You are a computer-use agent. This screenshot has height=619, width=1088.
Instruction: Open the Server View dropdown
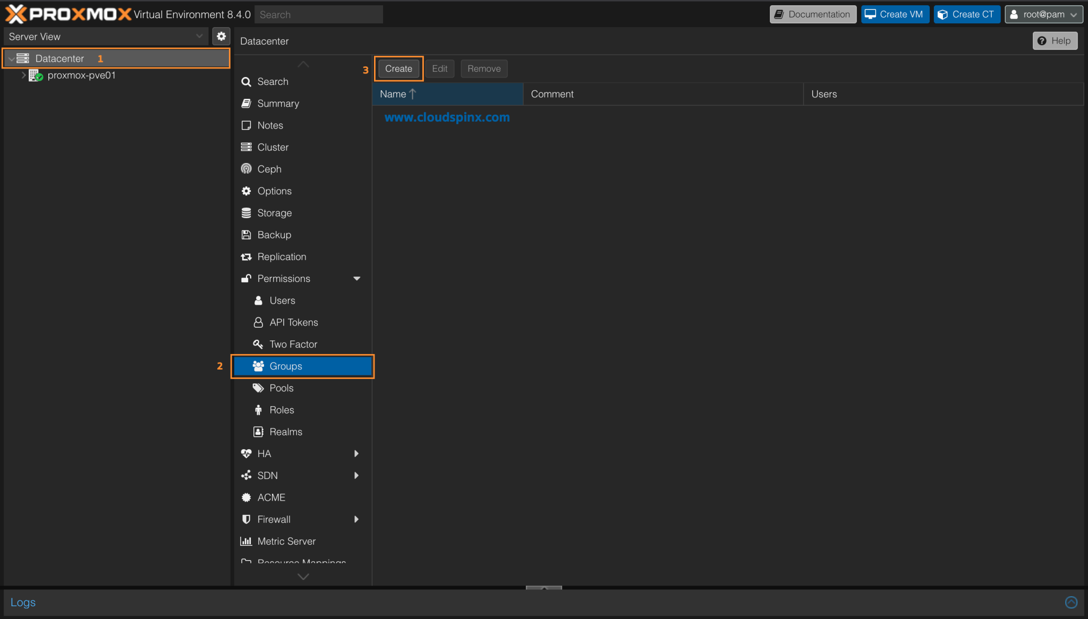[199, 36]
